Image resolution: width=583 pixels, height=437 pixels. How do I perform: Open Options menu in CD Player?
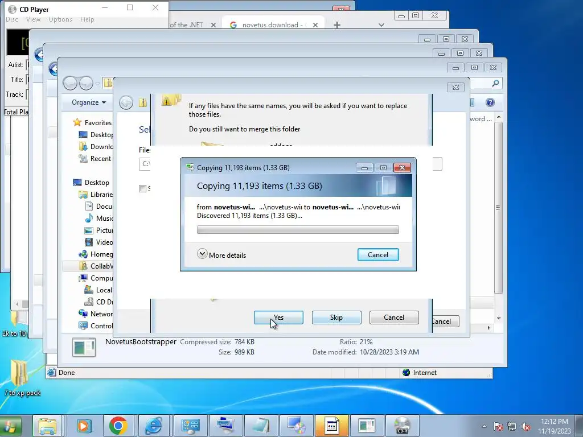[60, 19]
